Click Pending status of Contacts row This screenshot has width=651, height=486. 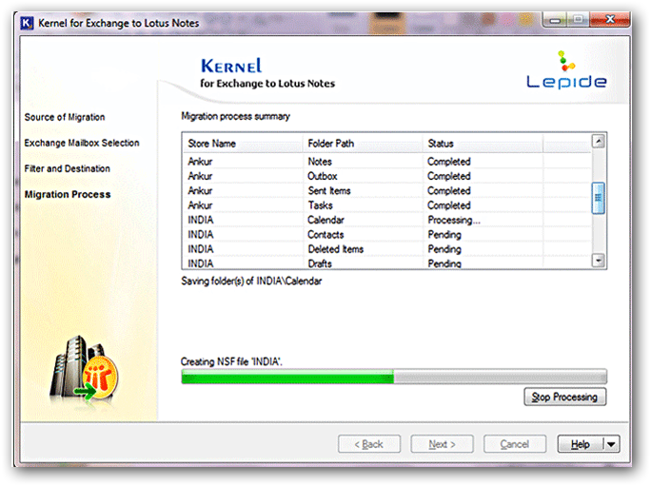(x=444, y=235)
